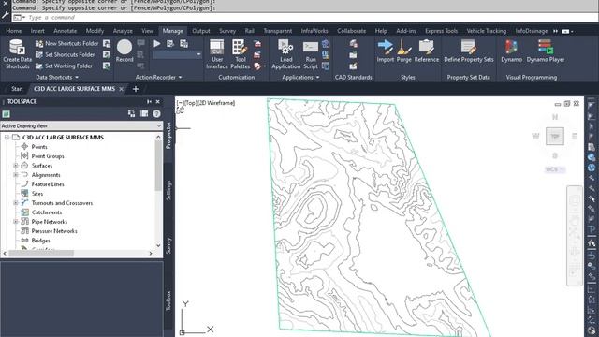This screenshot has height=337, width=599.
Task: Open the Home ribbon tab
Action: pyautogui.click(x=14, y=31)
